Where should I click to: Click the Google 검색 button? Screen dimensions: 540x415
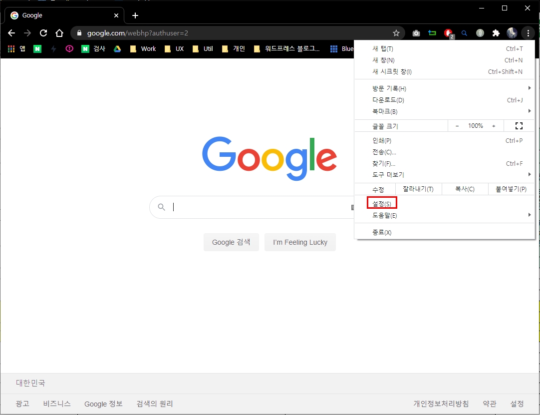pos(231,242)
